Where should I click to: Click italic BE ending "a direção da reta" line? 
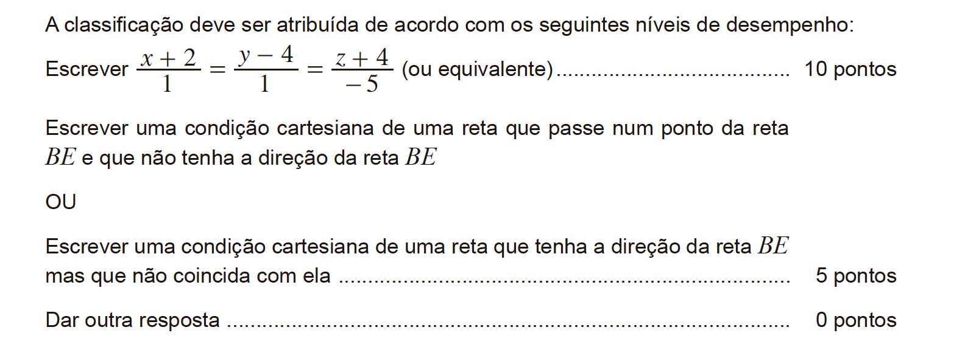click(421, 158)
